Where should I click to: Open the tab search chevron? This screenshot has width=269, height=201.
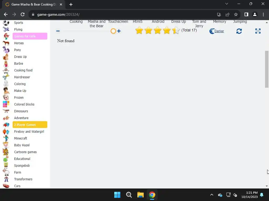227,4
